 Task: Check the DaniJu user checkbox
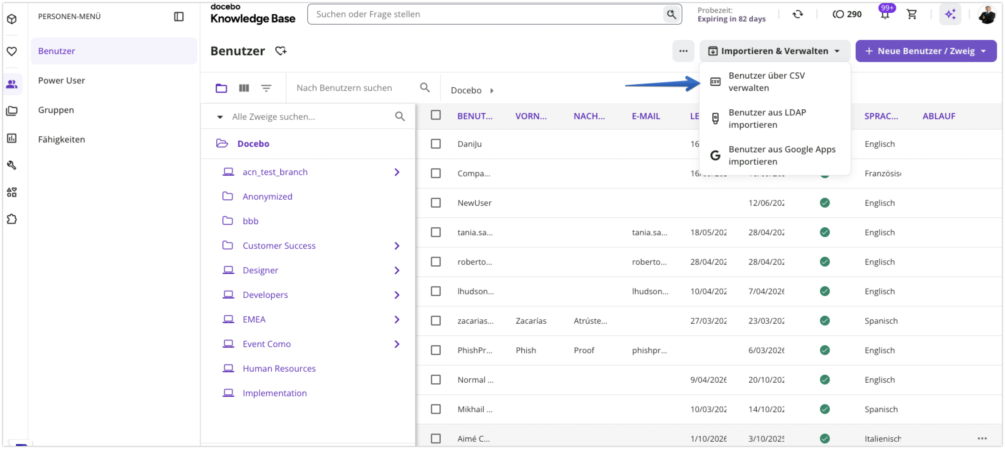click(436, 144)
